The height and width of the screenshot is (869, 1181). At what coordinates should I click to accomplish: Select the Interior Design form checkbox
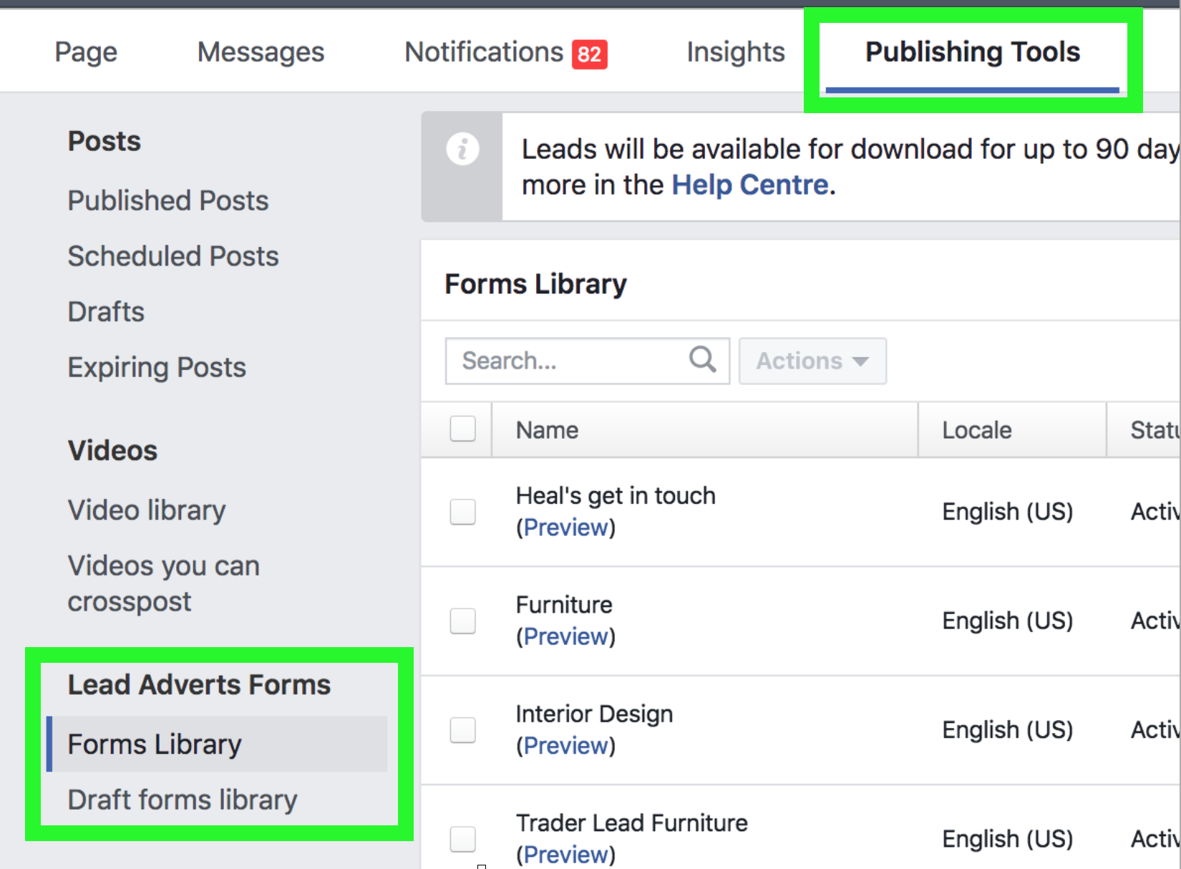462,730
